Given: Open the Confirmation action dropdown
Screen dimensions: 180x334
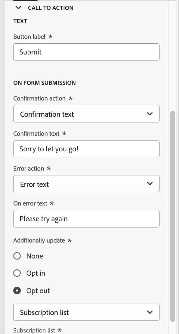Looking at the screenshot, I should coord(86,114).
